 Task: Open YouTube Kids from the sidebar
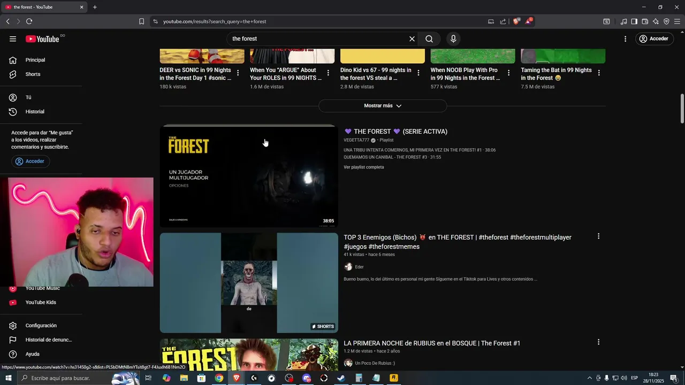point(41,302)
